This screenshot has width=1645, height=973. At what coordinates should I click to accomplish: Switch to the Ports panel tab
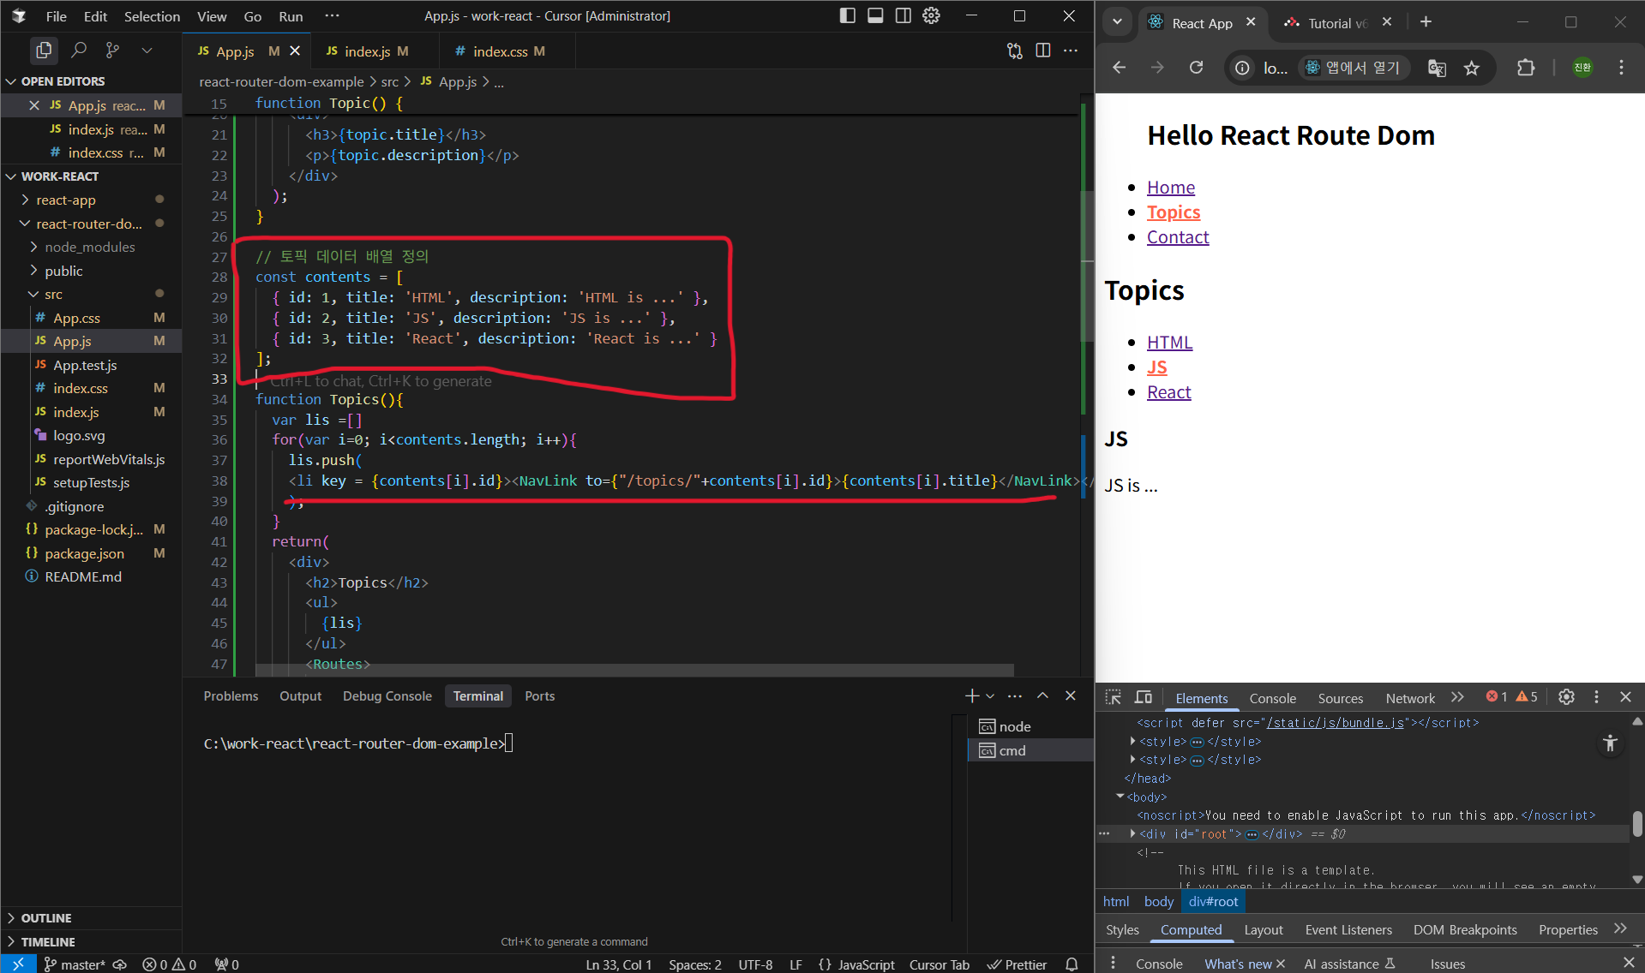pyautogui.click(x=539, y=696)
